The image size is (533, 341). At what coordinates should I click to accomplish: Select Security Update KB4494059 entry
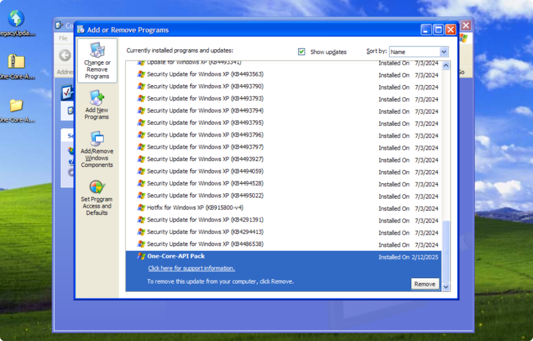click(x=205, y=171)
